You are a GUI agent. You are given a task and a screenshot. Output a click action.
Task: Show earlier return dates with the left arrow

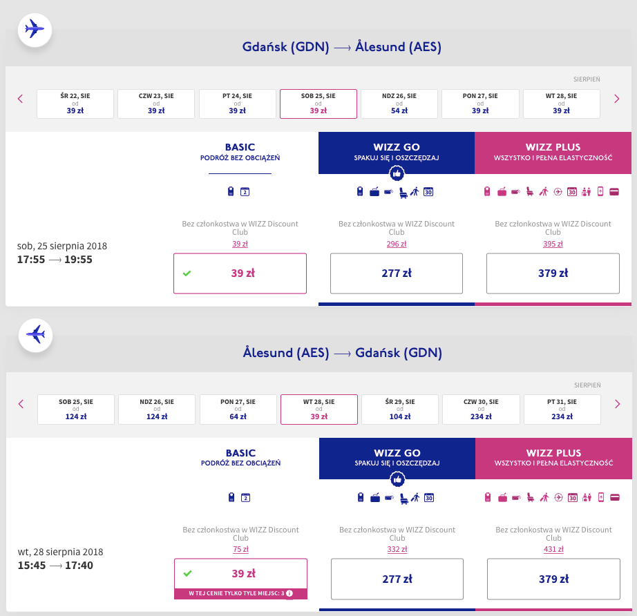(21, 404)
